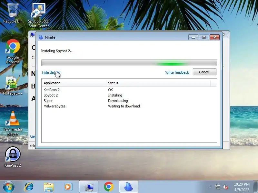Switch to Google Chrome in the taskbar
258x193 pixels.
point(109,187)
